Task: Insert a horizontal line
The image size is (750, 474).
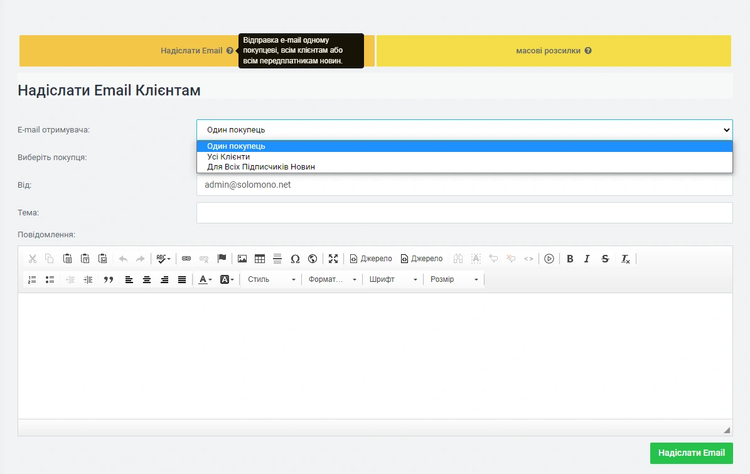Action: pyautogui.click(x=277, y=259)
